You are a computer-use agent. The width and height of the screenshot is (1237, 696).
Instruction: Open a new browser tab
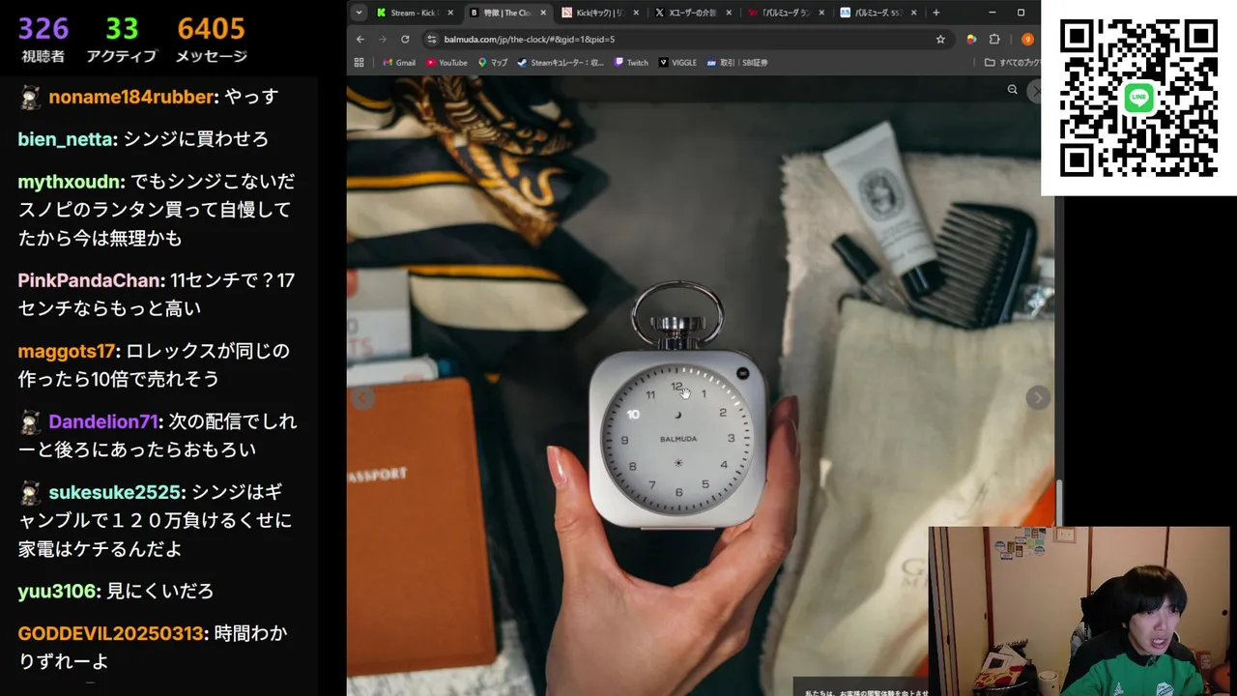click(935, 13)
